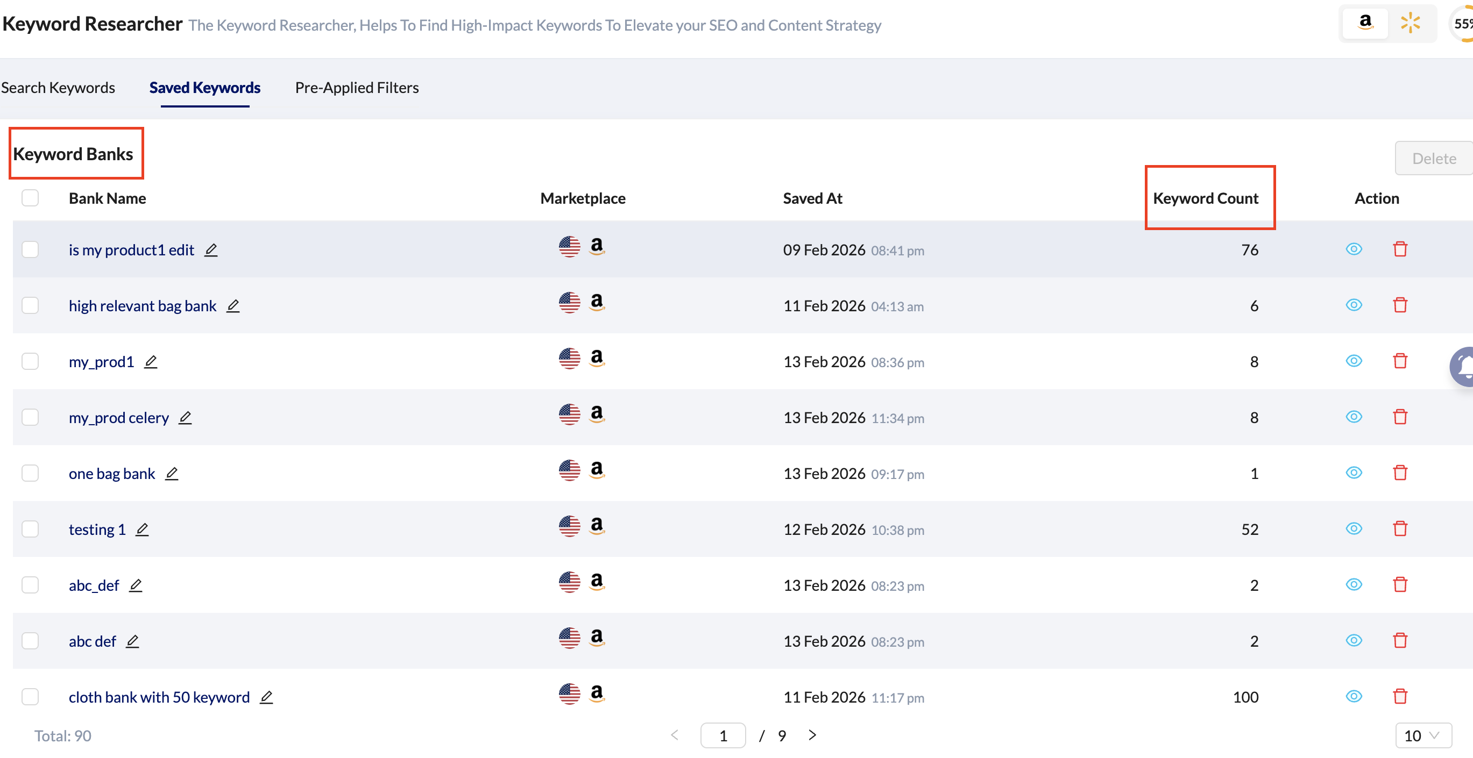Open the notification bell widget
Image resolution: width=1473 pixels, height=758 pixels.
point(1464,366)
